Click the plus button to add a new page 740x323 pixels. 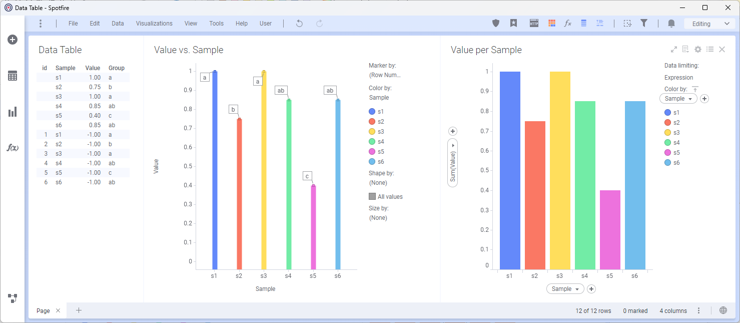79,310
